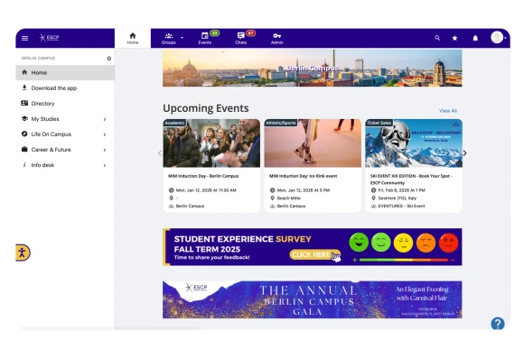Open Directory in the sidebar
Screen dimensions: 524x359
(x=65, y=104)
